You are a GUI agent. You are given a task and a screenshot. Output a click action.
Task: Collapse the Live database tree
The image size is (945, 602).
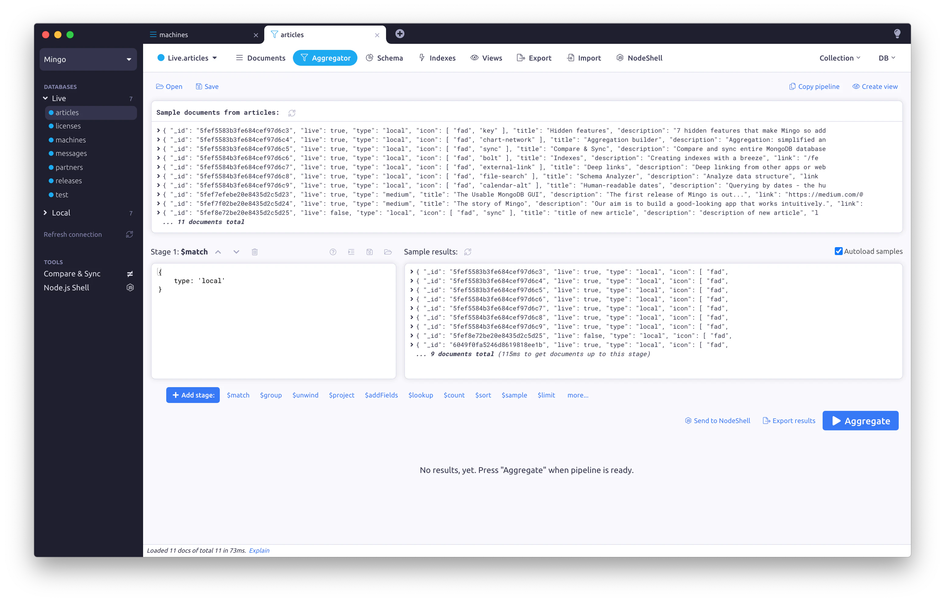(x=46, y=98)
